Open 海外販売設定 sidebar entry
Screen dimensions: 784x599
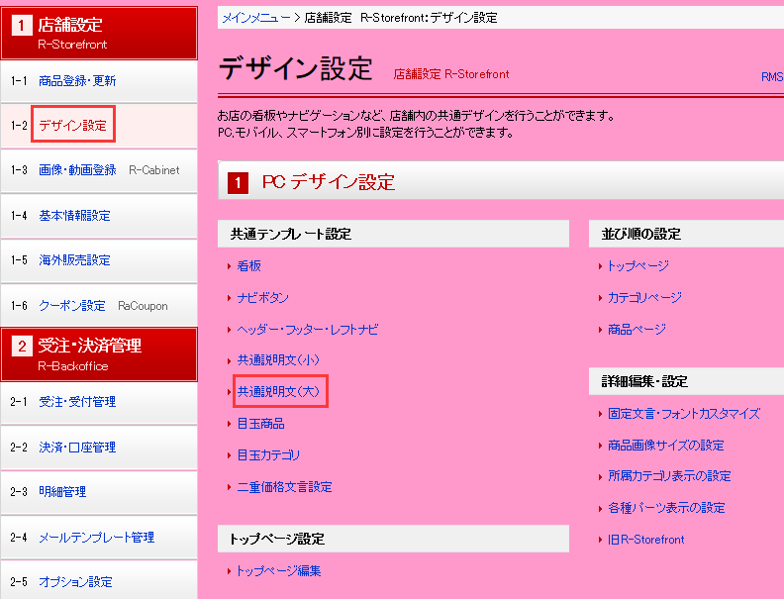click(74, 260)
